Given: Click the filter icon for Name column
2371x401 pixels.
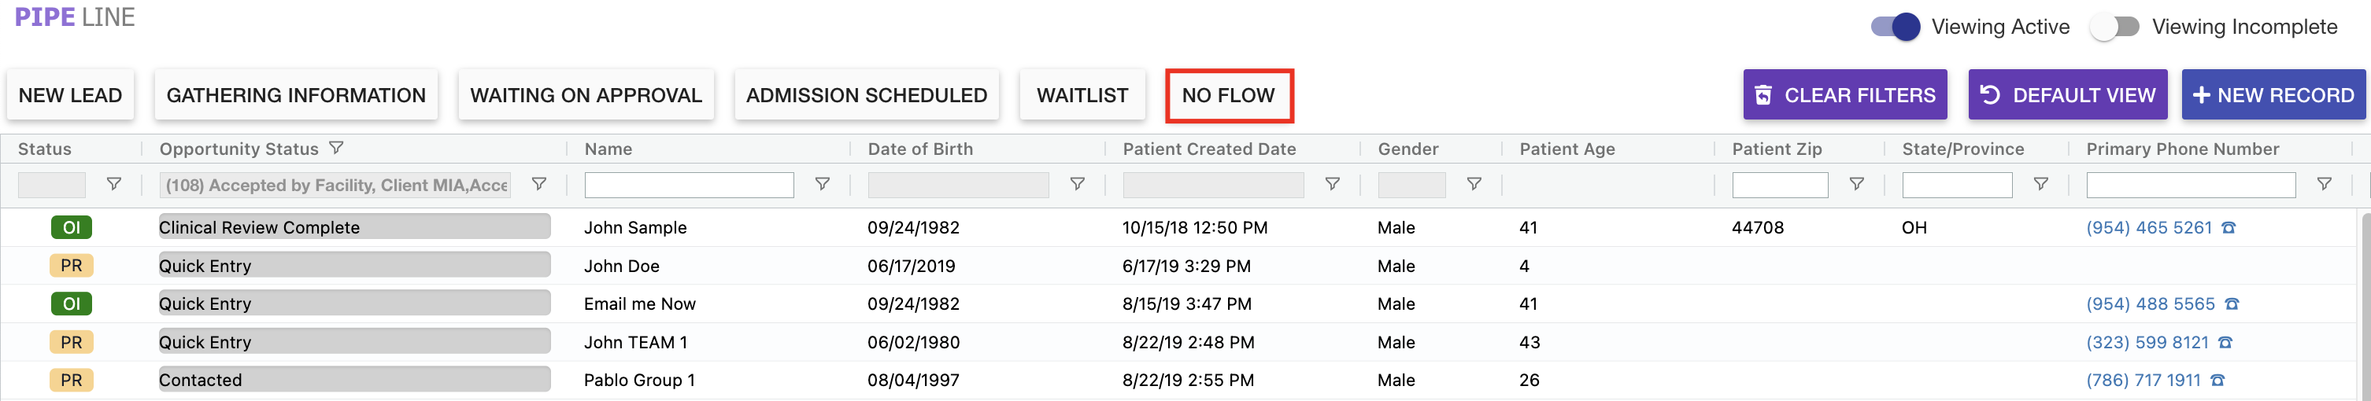Looking at the screenshot, I should click(822, 185).
